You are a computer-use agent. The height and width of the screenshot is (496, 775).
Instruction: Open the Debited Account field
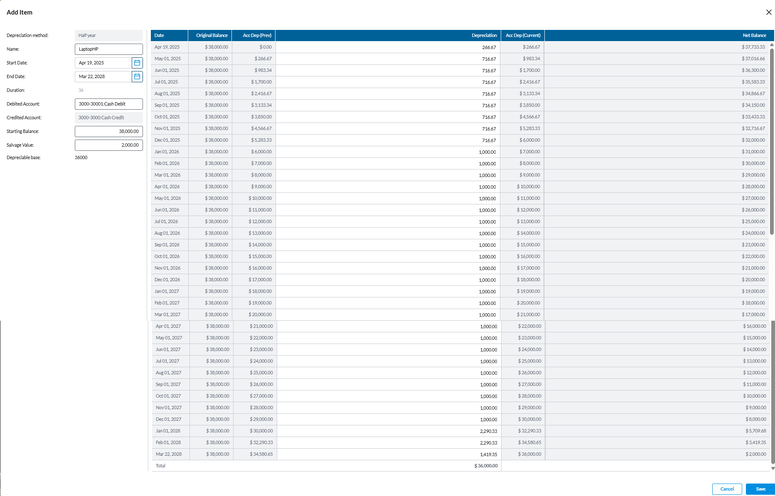point(108,104)
